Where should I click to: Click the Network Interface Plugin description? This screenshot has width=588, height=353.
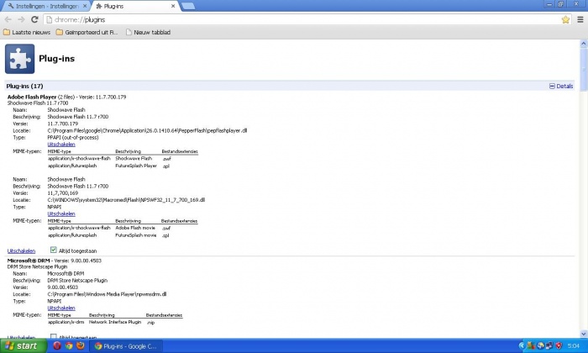(115, 322)
